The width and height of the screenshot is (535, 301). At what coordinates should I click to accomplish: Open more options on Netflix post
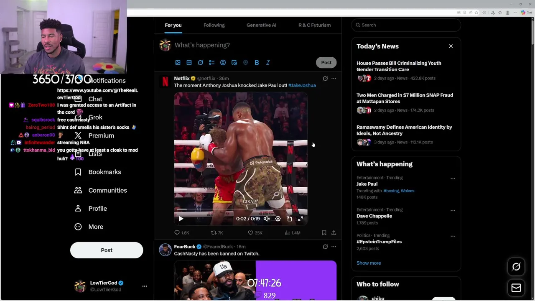click(x=334, y=78)
